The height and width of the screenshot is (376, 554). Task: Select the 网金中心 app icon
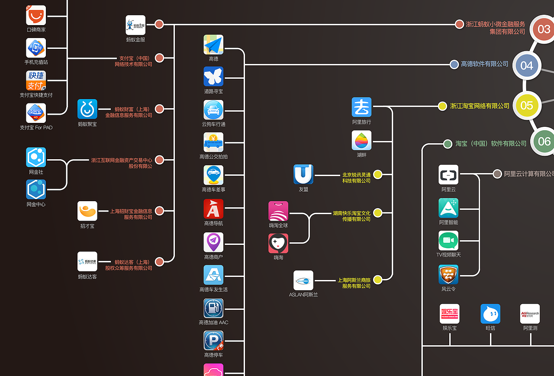coord(36,190)
